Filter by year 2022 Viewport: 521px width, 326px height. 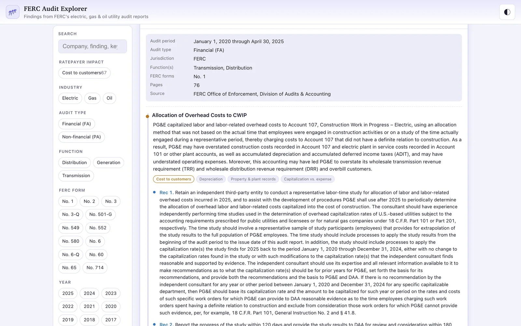pos(68,306)
